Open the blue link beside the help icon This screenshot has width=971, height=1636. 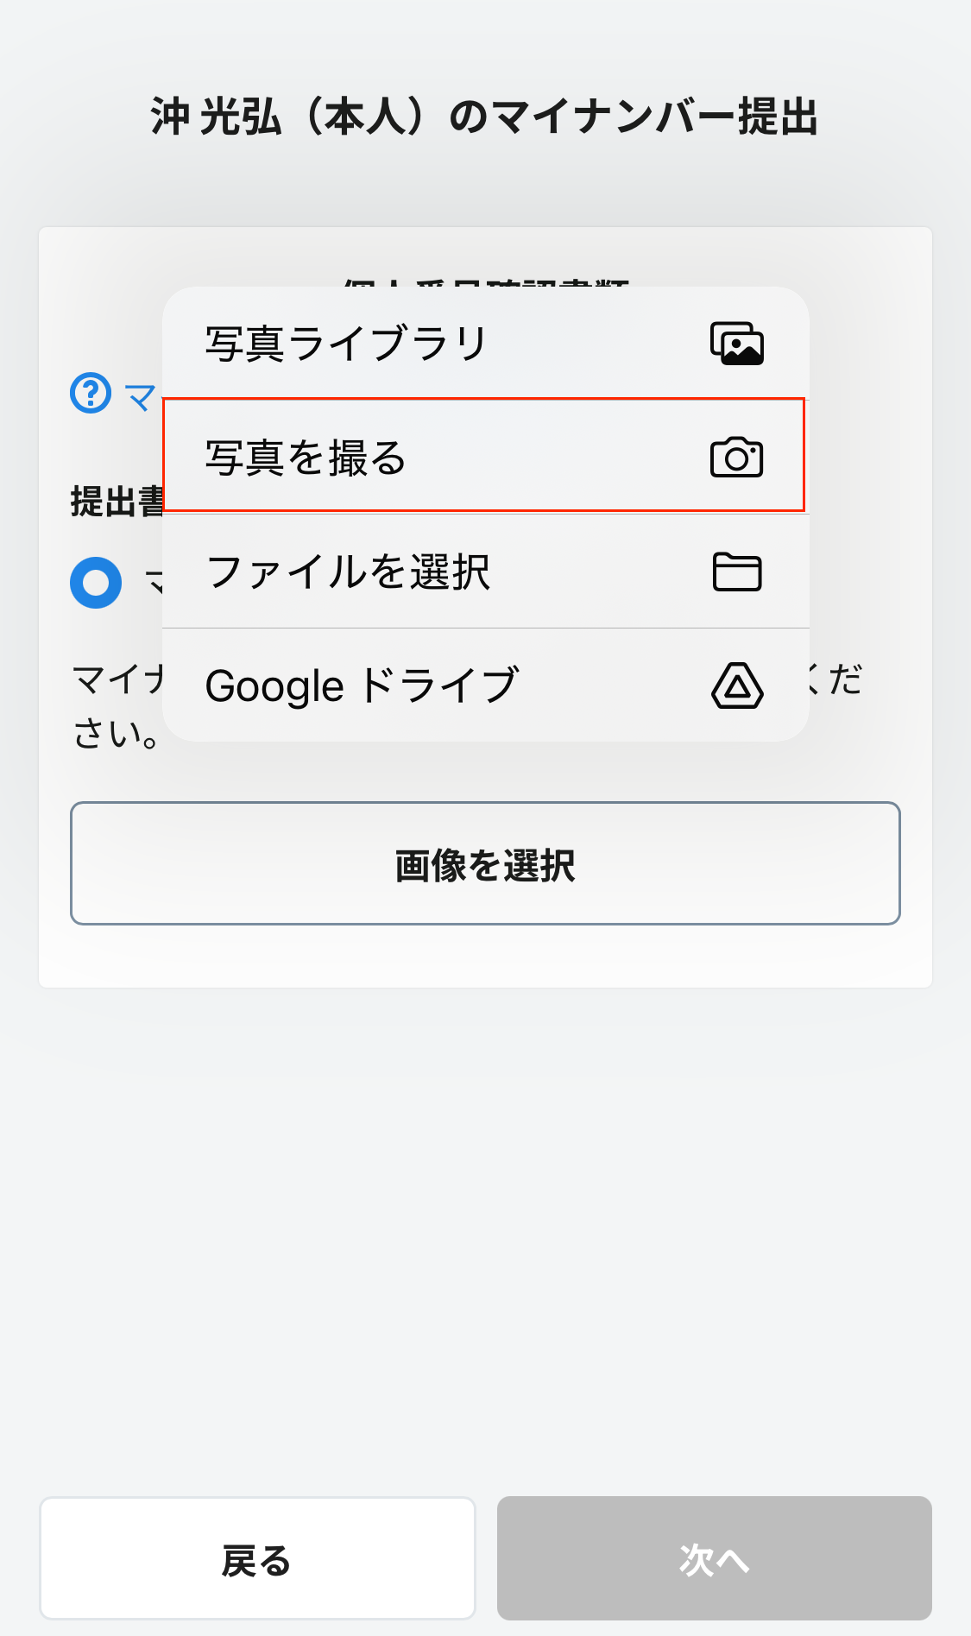(x=142, y=398)
